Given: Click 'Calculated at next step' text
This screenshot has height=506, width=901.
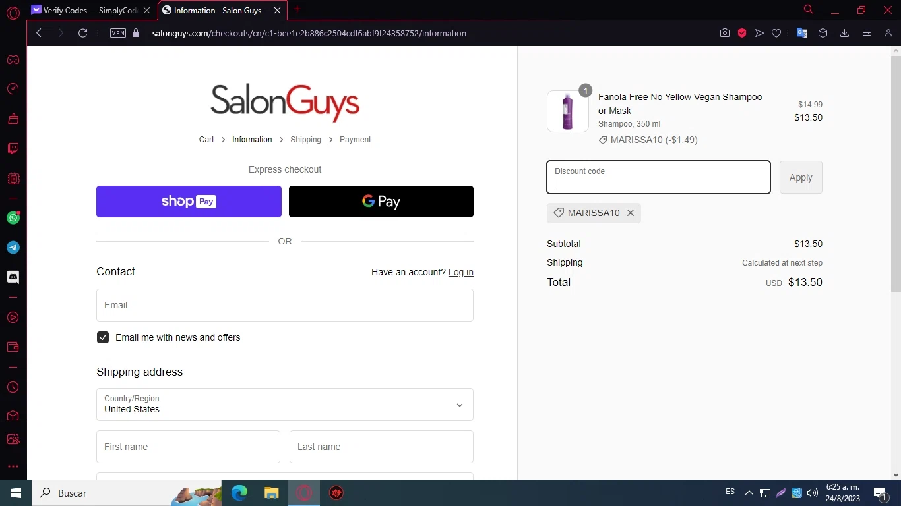Looking at the screenshot, I should click(782, 263).
